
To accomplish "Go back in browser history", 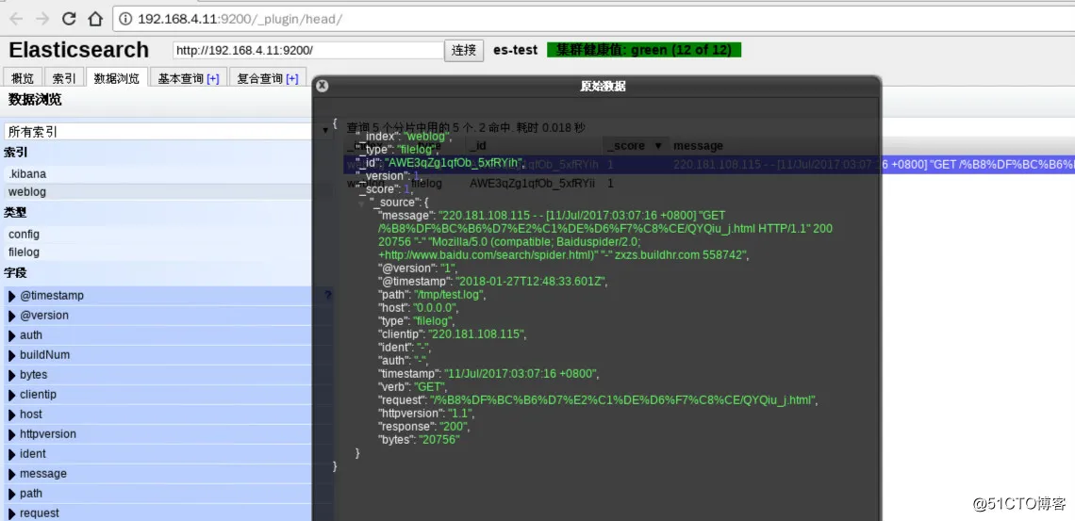I will [16, 19].
